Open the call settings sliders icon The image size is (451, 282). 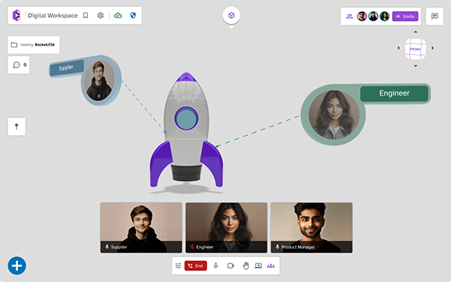178,266
